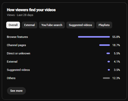Switch to the External tab

30,25
